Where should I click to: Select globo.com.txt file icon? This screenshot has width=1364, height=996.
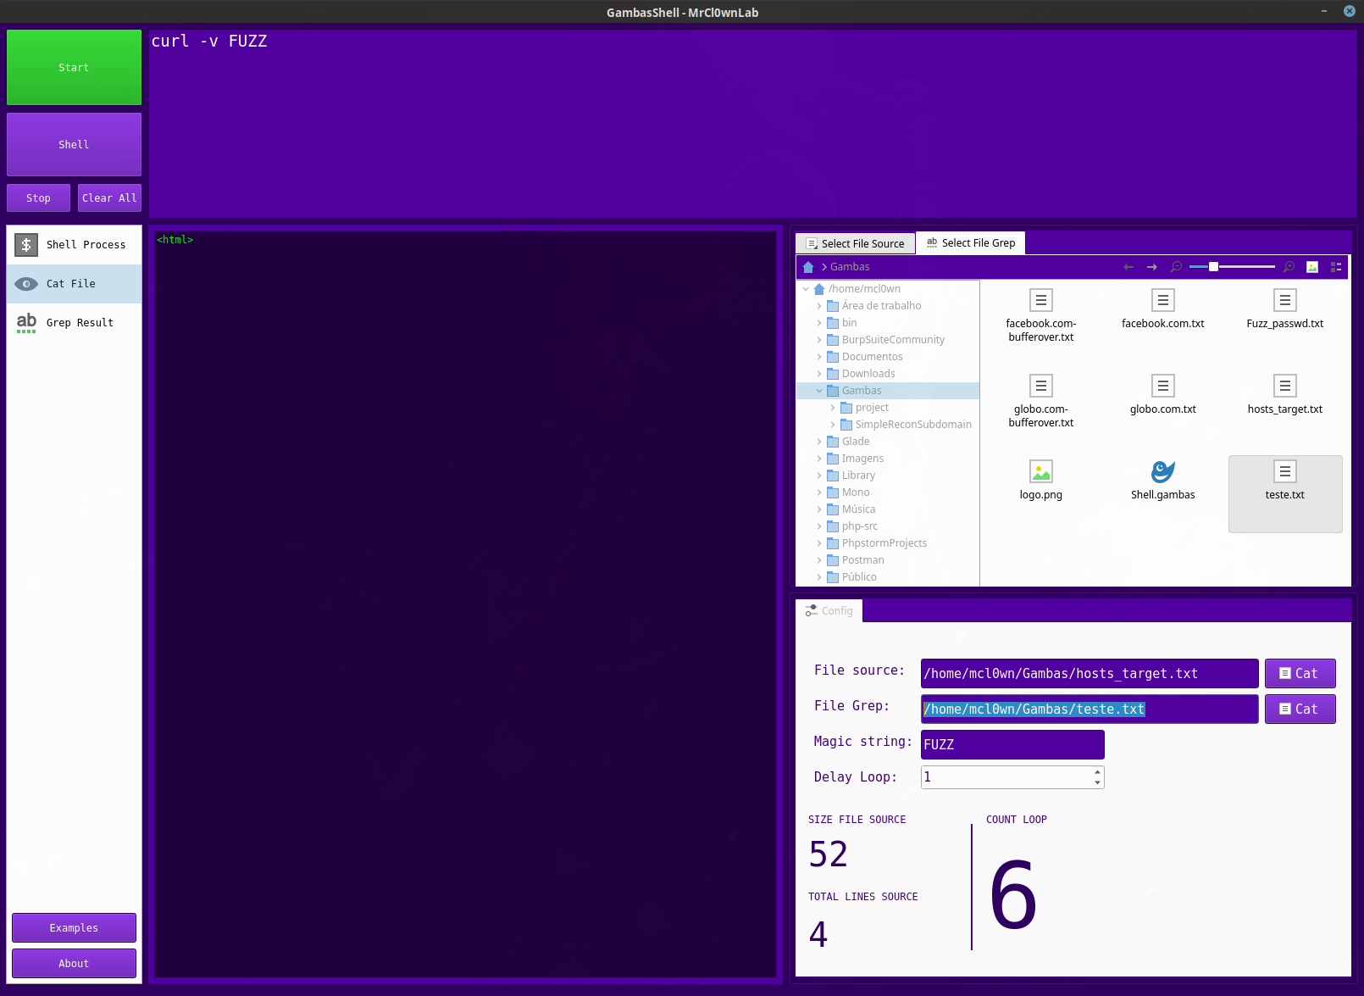(1163, 386)
